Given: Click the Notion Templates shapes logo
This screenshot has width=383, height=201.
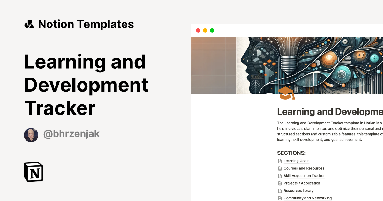Looking at the screenshot, I should [x=29, y=24].
